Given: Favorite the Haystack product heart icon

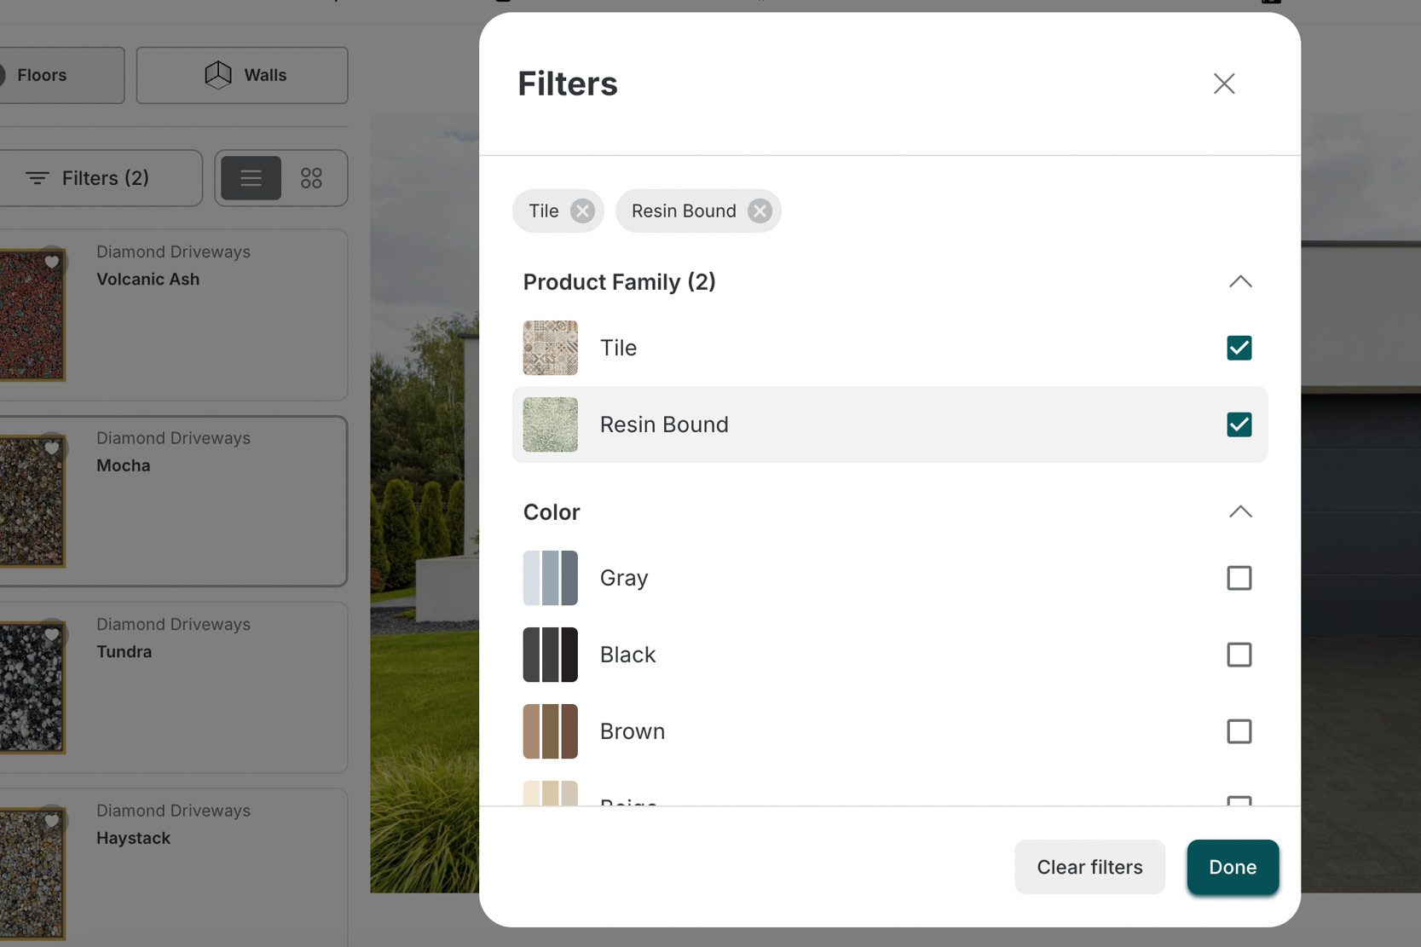Looking at the screenshot, I should tap(52, 820).
